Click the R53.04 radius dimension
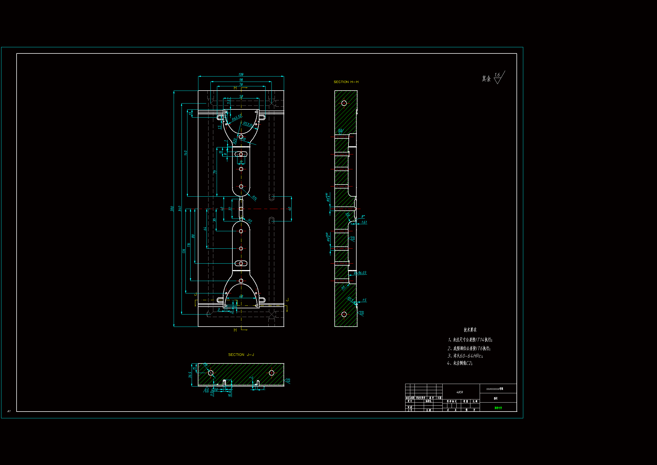This screenshot has height=465, width=657. coord(248,124)
